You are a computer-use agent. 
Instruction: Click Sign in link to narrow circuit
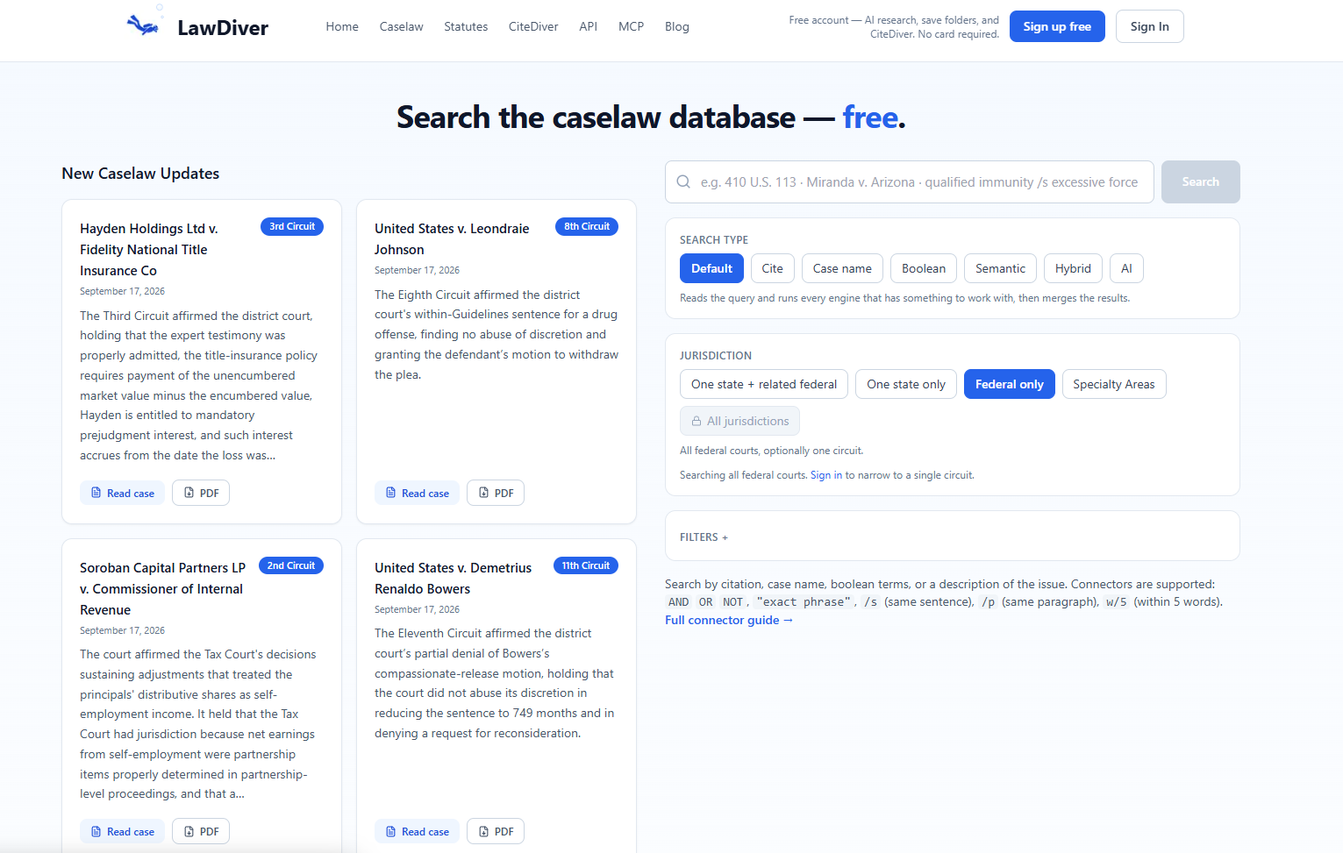point(826,475)
